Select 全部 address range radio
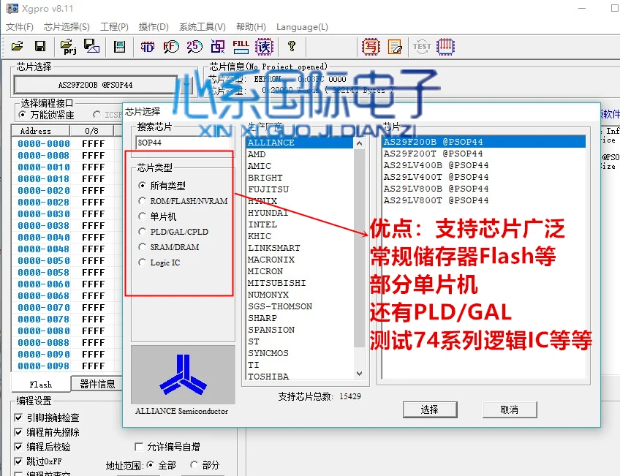Screen dimensions: 620x476 [151, 465]
